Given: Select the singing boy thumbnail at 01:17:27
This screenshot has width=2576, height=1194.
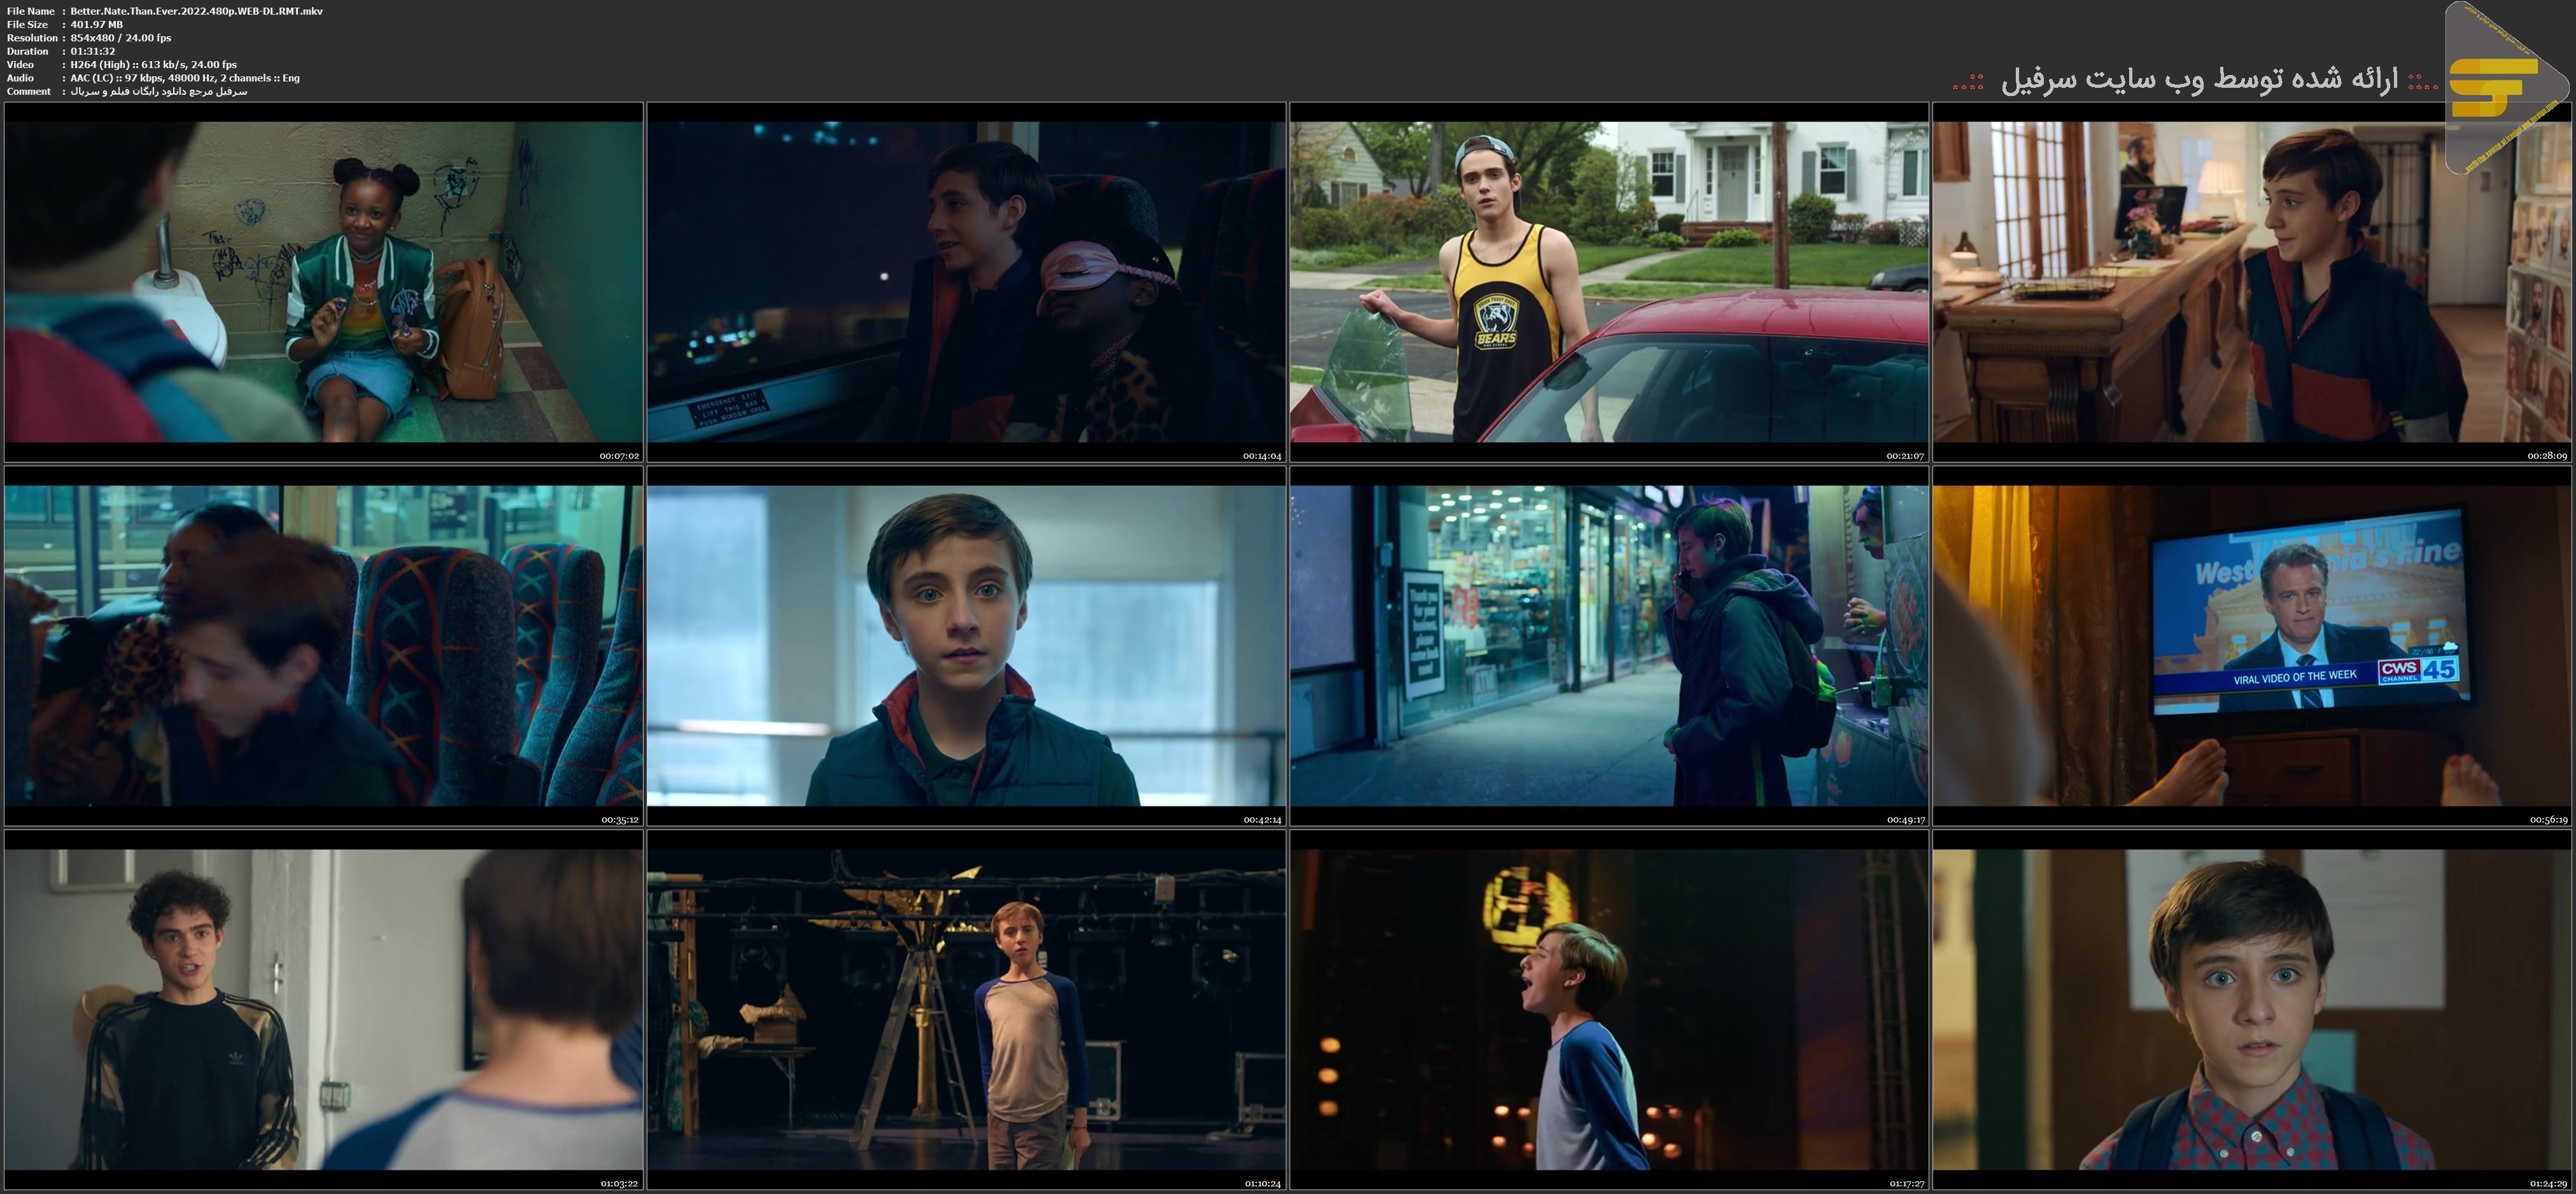Looking at the screenshot, I should tap(1609, 1009).
